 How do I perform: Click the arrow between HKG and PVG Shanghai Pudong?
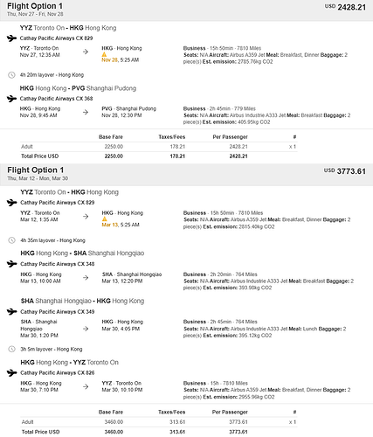[x=86, y=112]
